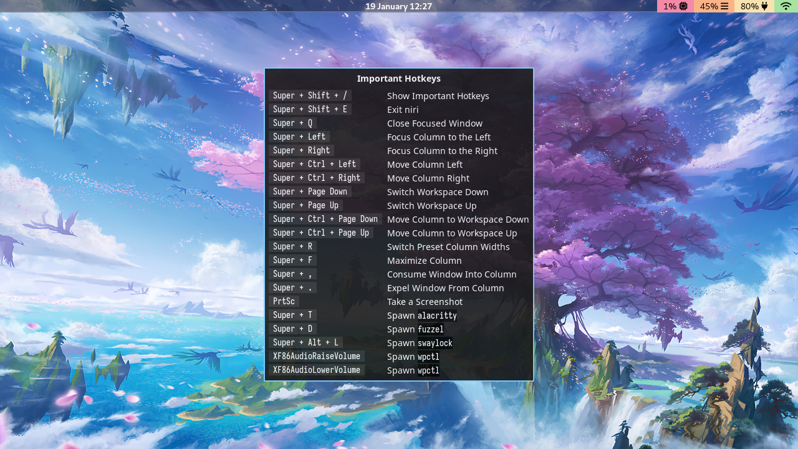Click the Super + Ctrl + Right key label
798x449 pixels.
click(317, 178)
